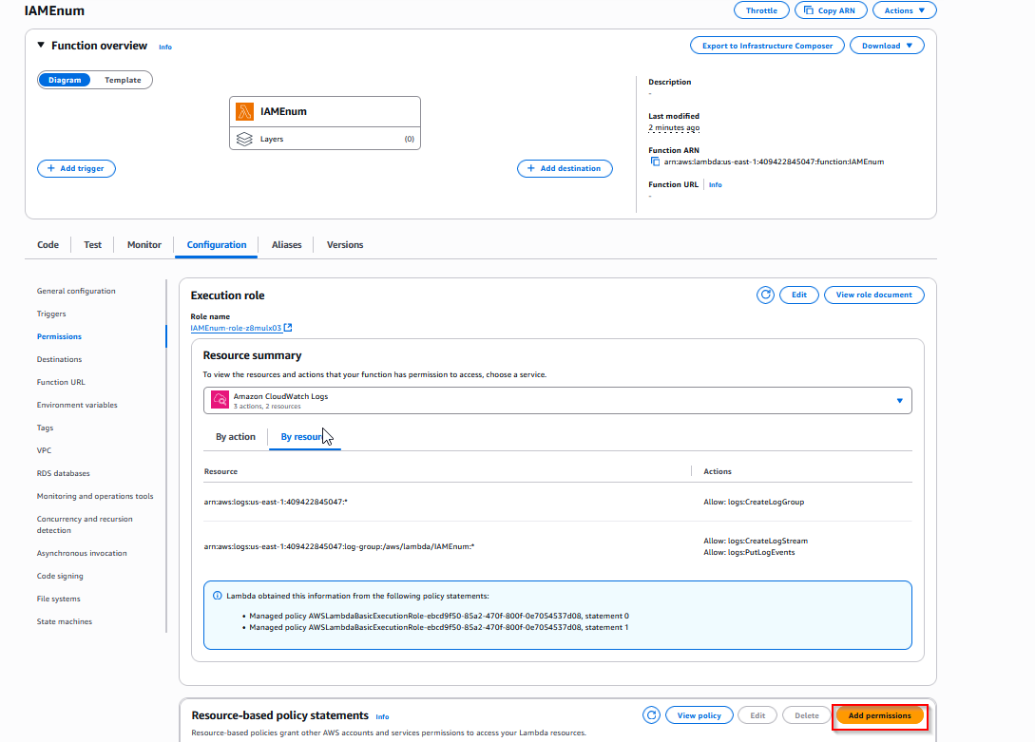Open Concurrency and recursion detection in sidebar
Screen dimensions: 1035x742
coord(85,524)
